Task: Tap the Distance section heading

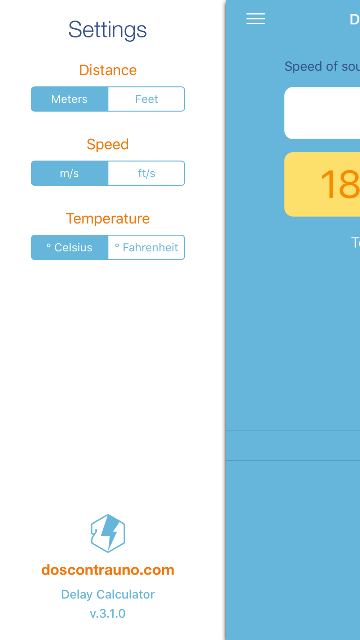Action: coord(108,70)
